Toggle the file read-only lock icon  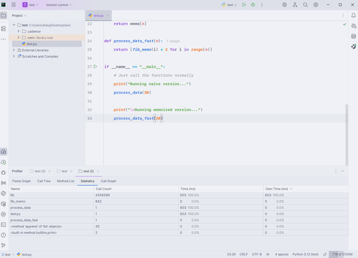click(325, 254)
